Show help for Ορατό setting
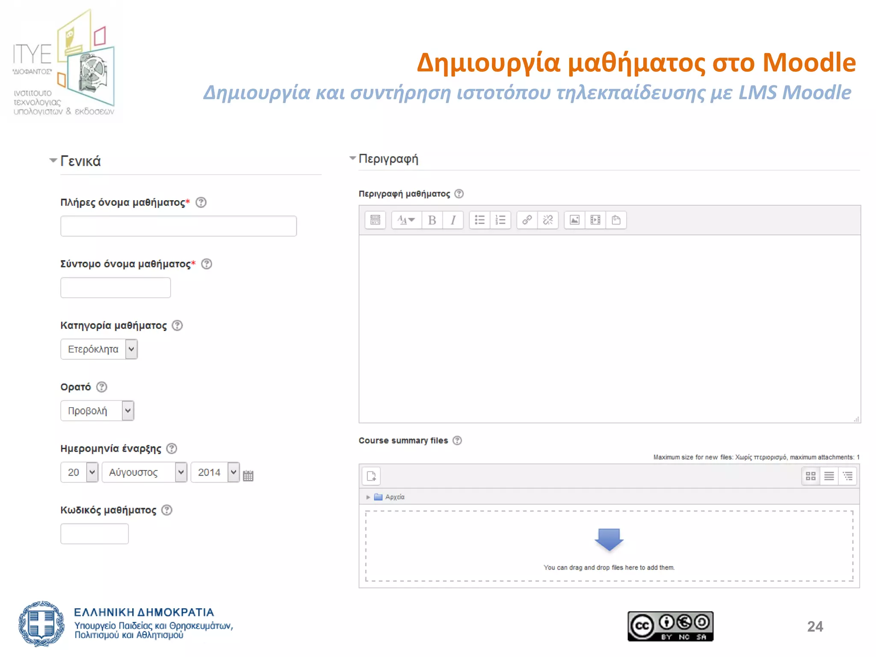The image size is (876, 657). click(x=101, y=387)
